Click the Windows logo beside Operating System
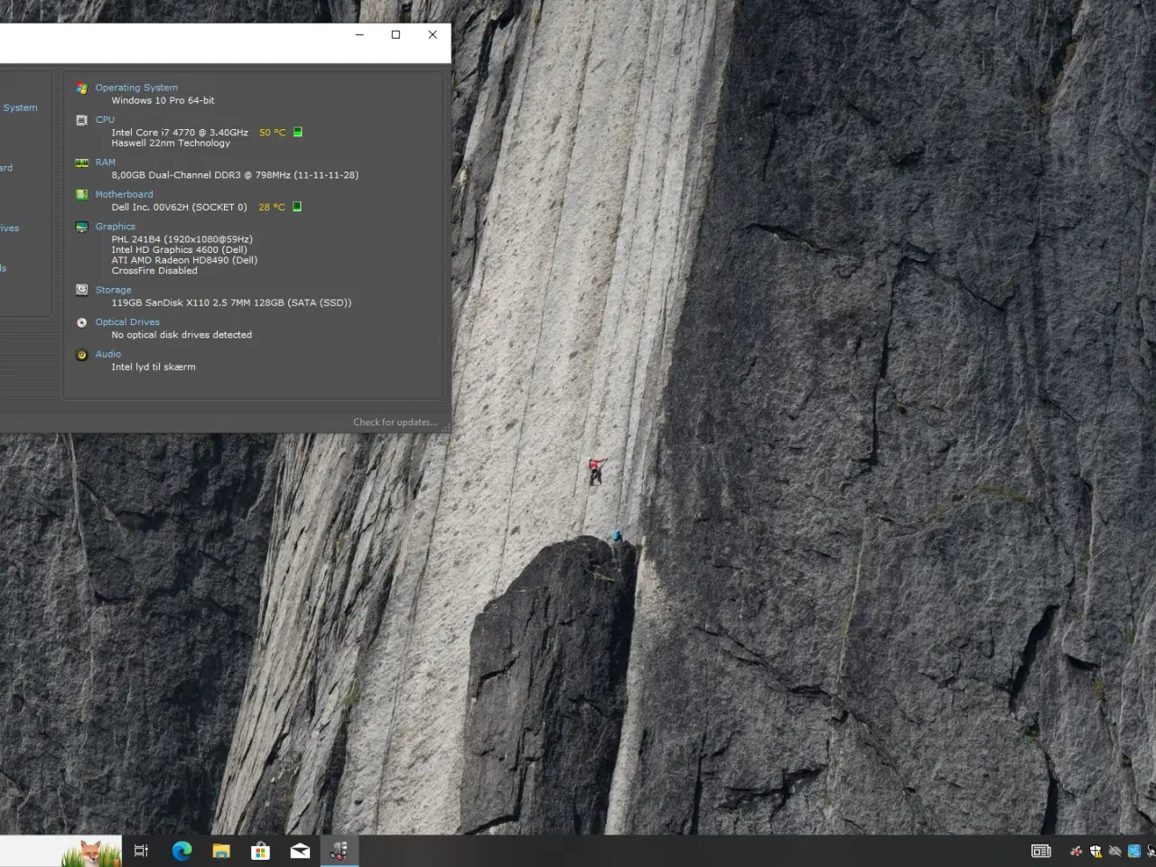 click(81, 88)
